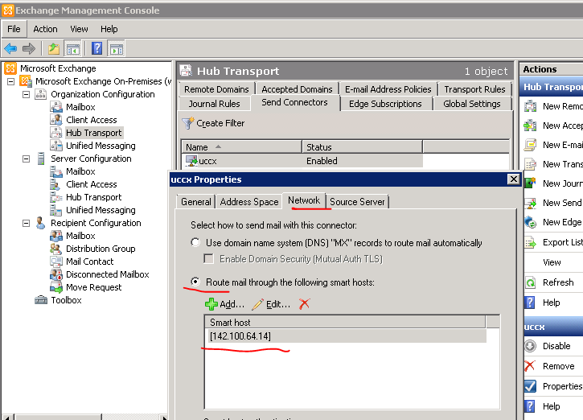583x420 pixels.
Task: Select Mail Contact in the tree
Action: [89, 261]
